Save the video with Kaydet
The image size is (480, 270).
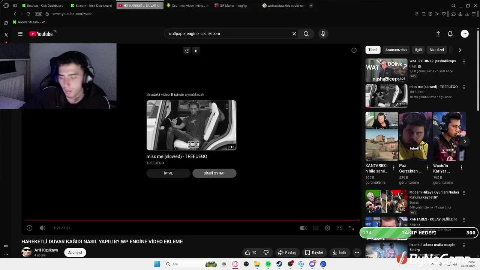pos(314,252)
